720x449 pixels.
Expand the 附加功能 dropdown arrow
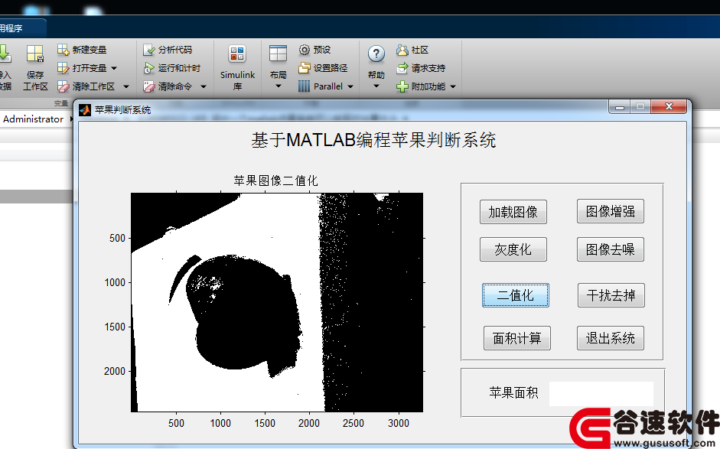[453, 86]
